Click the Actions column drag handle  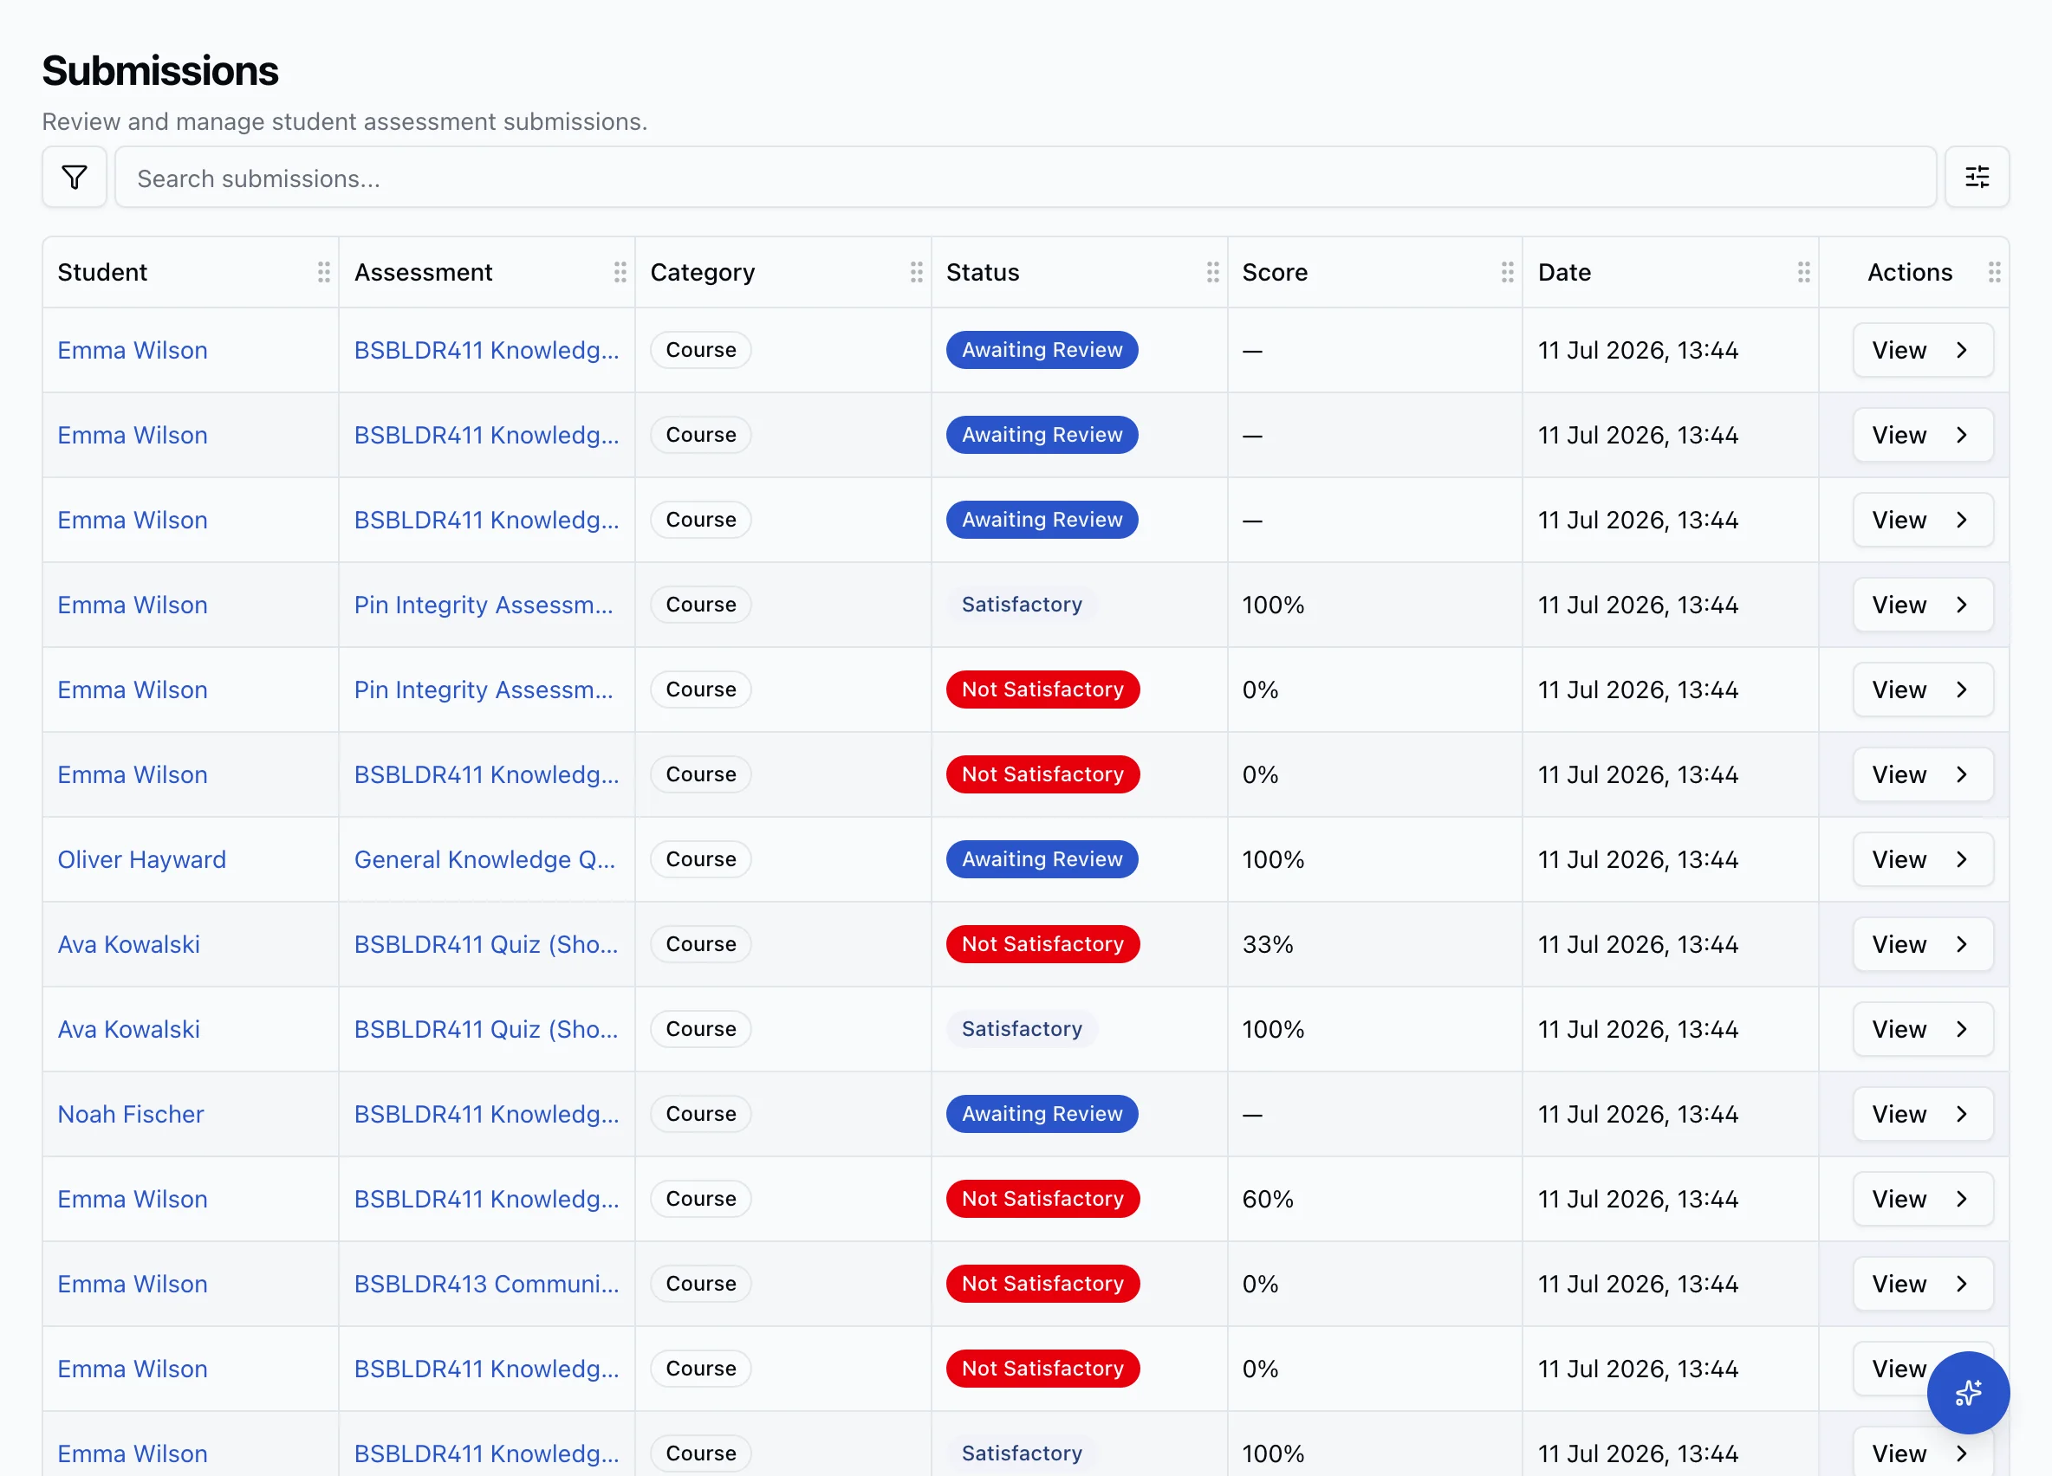tap(1994, 272)
